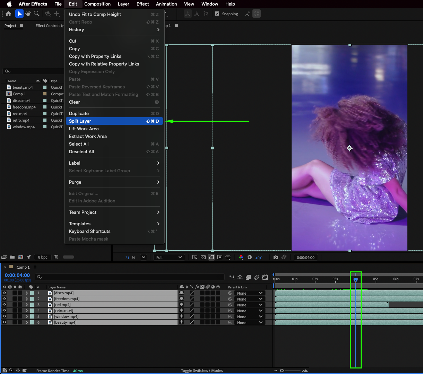The height and width of the screenshot is (374, 423).
Task: Click Interpret Footage icon in Project panel
Action: (x=4, y=257)
